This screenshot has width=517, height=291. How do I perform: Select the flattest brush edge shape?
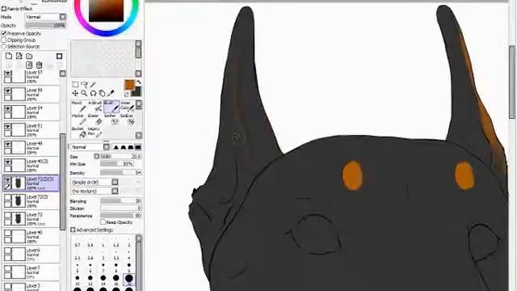[x=138, y=147]
